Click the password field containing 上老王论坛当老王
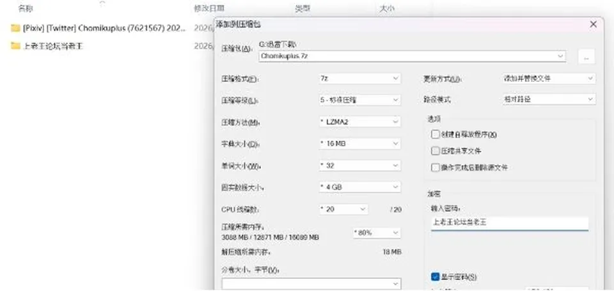The image size is (614, 291). pos(510,223)
